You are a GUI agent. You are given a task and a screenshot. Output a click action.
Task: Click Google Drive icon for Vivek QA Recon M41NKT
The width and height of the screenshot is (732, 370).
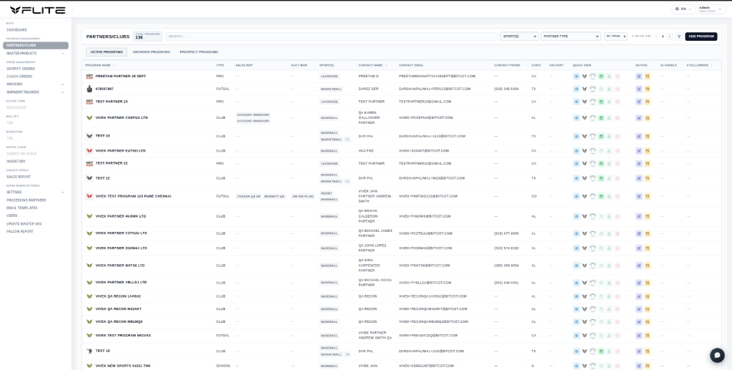coord(609,309)
